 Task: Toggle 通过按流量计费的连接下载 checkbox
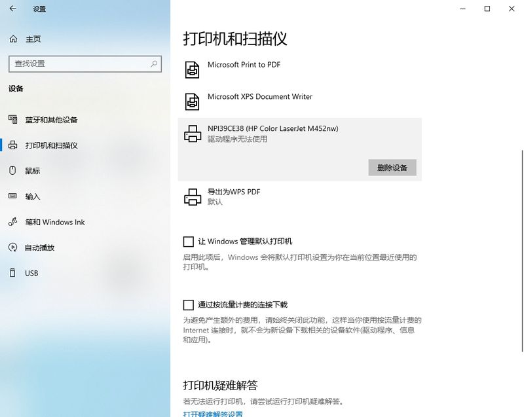coord(189,305)
